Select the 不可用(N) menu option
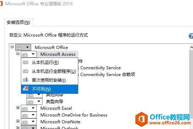Viewport: 193px width, 129px height. tap(50, 89)
